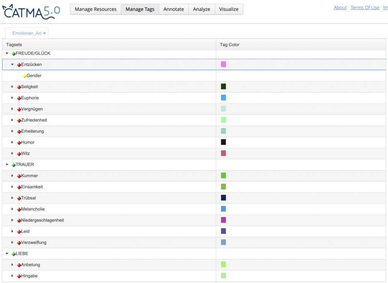Close the Emotionen_Art tab
Viewport: 388px width, 283px height.
[x=45, y=33]
